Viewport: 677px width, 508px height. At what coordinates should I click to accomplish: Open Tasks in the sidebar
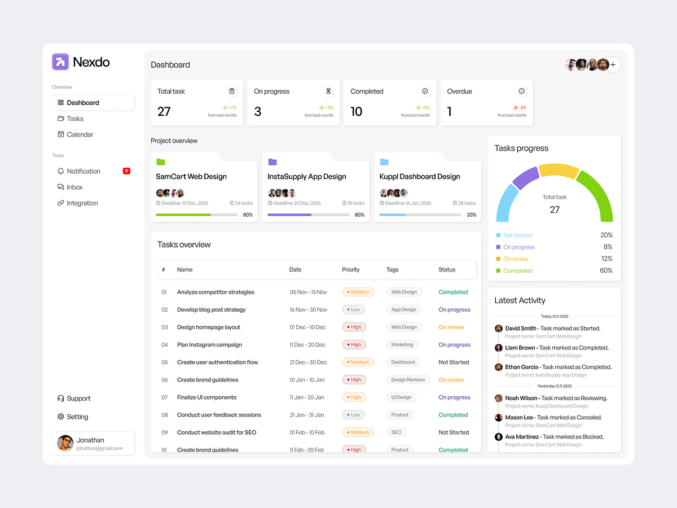(x=71, y=119)
